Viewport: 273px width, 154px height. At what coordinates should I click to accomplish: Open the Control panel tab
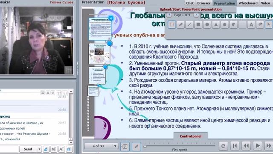191,136
